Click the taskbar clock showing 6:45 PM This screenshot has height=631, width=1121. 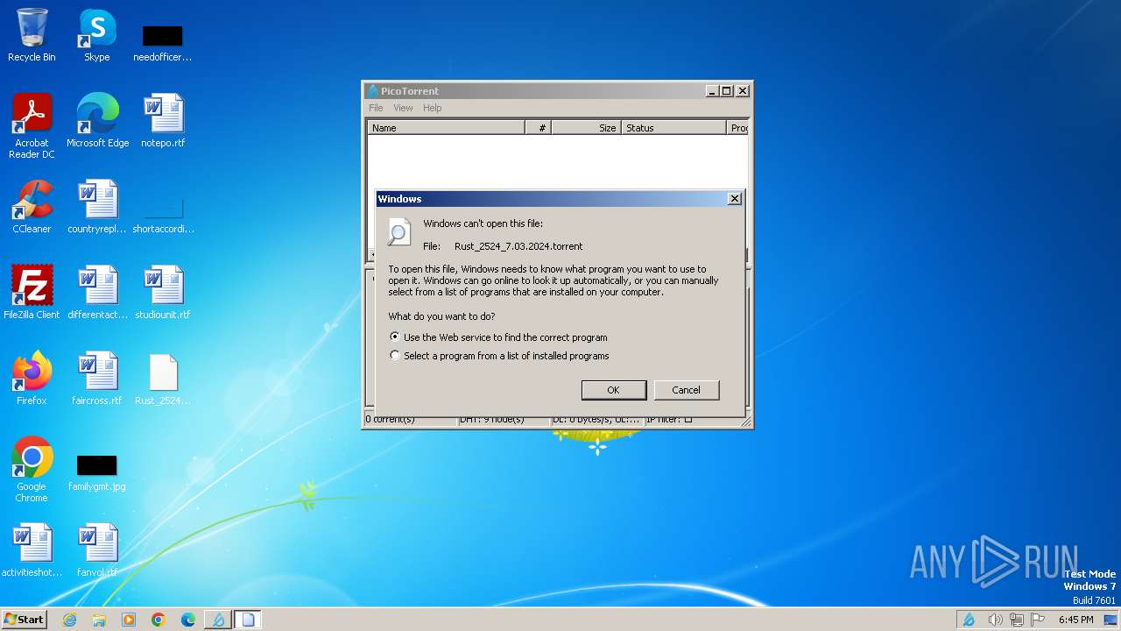click(1075, 620)
